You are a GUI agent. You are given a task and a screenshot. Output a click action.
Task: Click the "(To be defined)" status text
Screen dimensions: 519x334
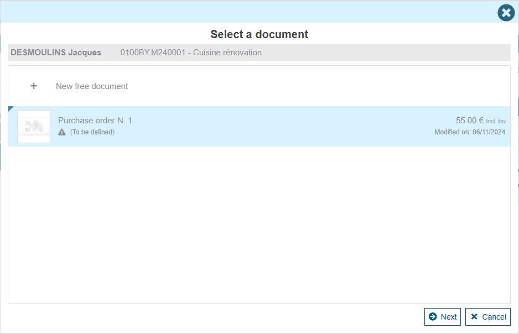(92, 132)
